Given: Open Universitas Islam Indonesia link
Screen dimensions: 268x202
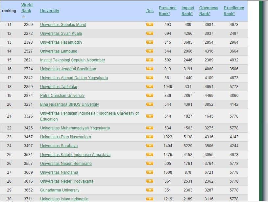Looking at the screenshot, I should coord(64,199).
